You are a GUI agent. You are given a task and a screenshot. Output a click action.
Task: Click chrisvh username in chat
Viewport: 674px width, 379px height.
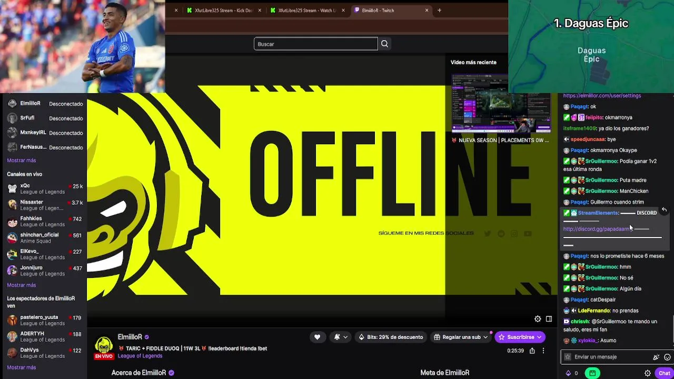[x=580, y=322]
